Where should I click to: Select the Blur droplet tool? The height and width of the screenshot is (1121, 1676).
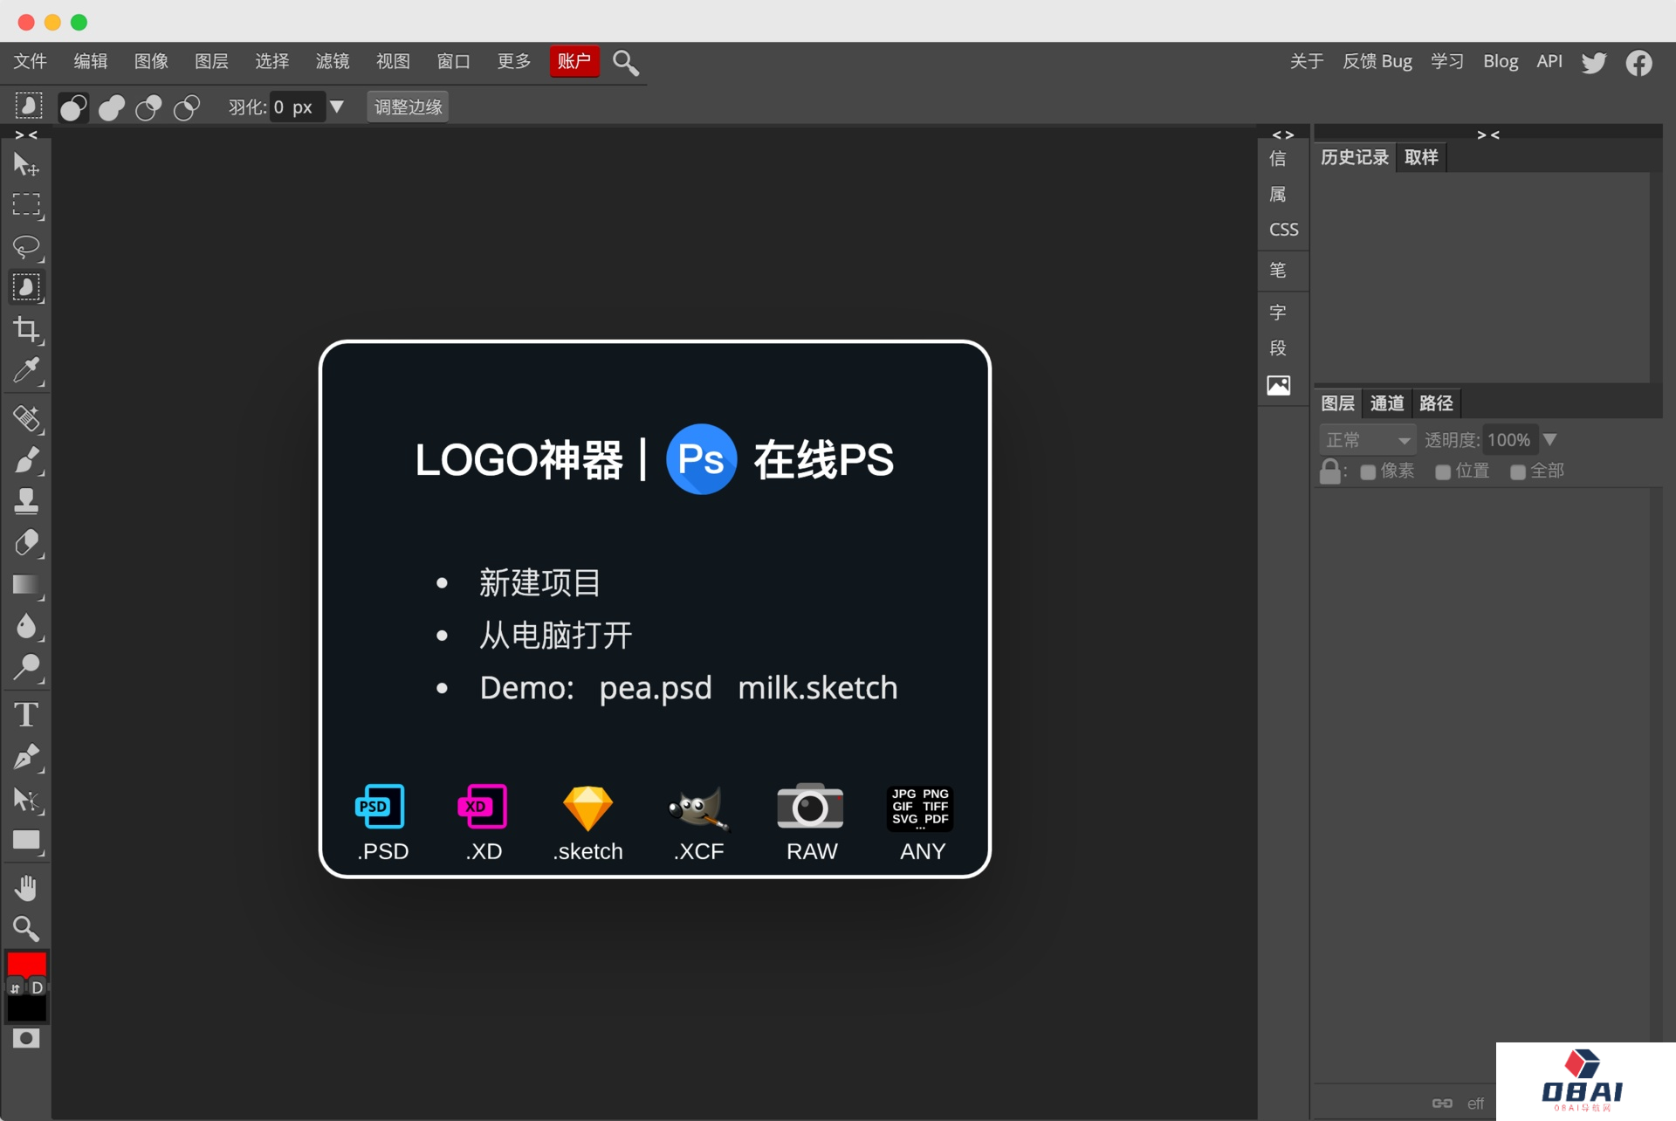coord(26,626)
